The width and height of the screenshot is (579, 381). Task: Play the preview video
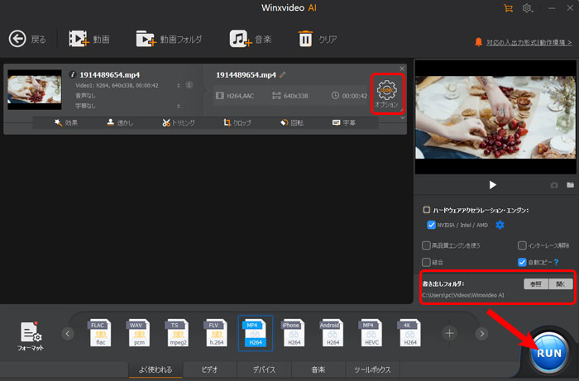[492, 185]
